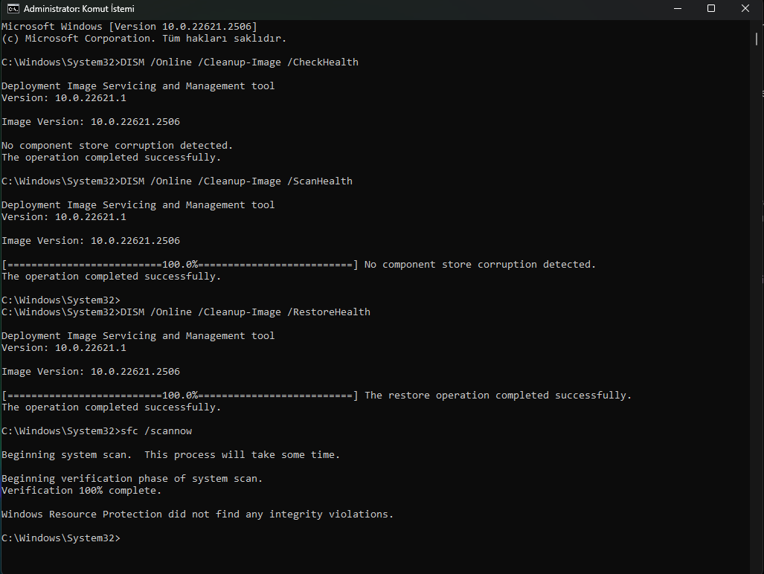Image resolution: width=764 pixels, height=574 pixels.
Task: Maximize the Komut İstemi window
Action: (711, 9)
